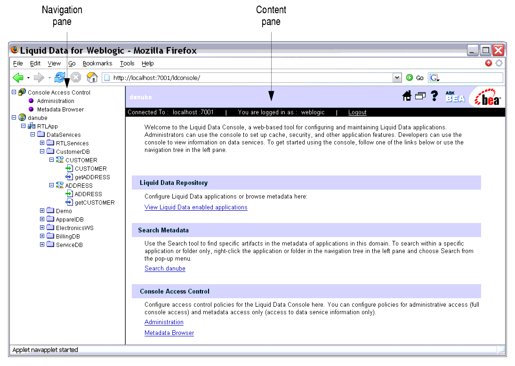Viewport: 515px width, 366px height.
Task: Click the Stop loading icon
Action: [76, 78]
